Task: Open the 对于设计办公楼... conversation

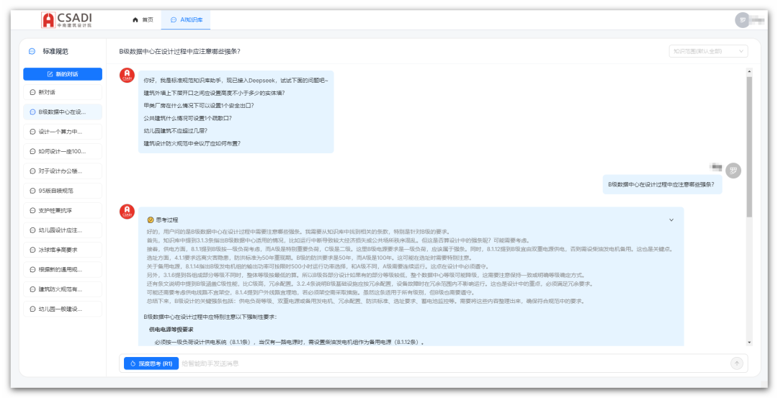Action: 63,171
